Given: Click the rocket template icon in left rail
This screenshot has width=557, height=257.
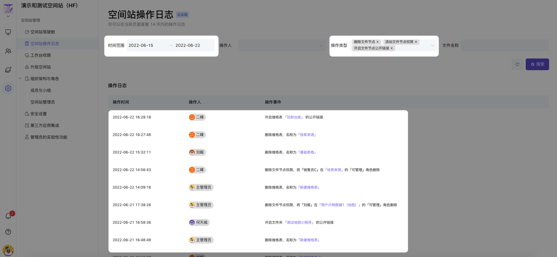Looking at the screenshot, I should [8, 70].
